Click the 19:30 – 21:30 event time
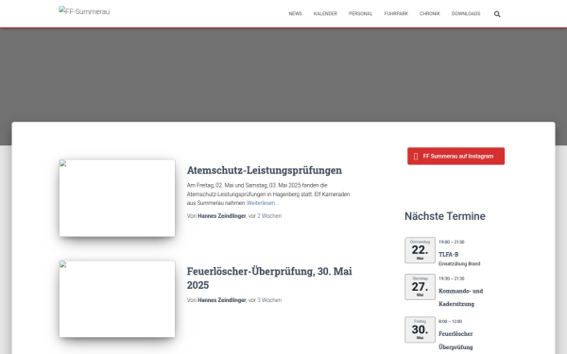Screen dimensions: 567x354 [452, 278]
